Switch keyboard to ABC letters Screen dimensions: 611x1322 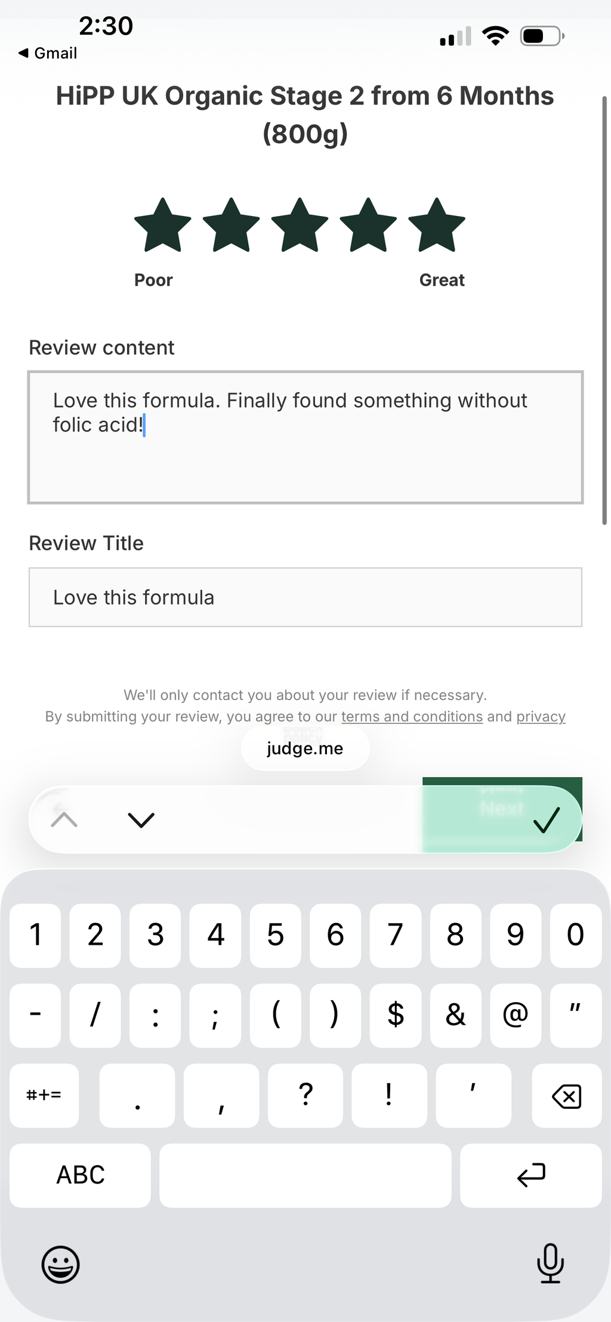pos(80,1175)
